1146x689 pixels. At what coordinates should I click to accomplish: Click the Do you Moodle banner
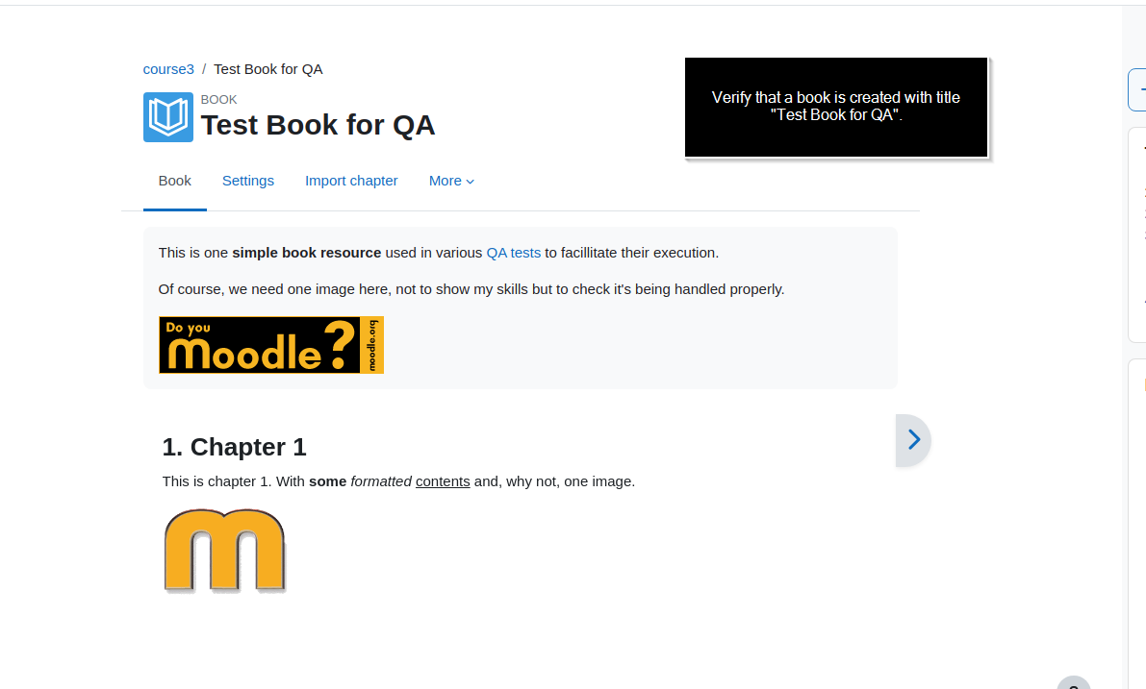coord(271,344)
